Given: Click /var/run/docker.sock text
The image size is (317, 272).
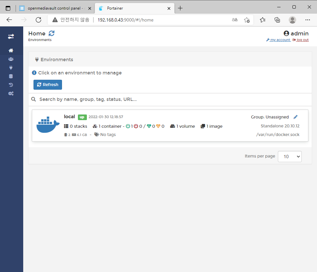Looking at the screenshot, I should pos(278,135).
